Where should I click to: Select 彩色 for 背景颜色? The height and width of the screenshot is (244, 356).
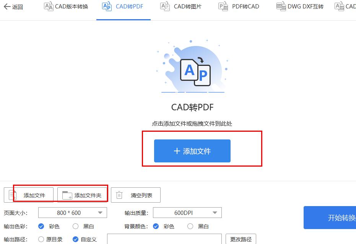tap(156, 226)
